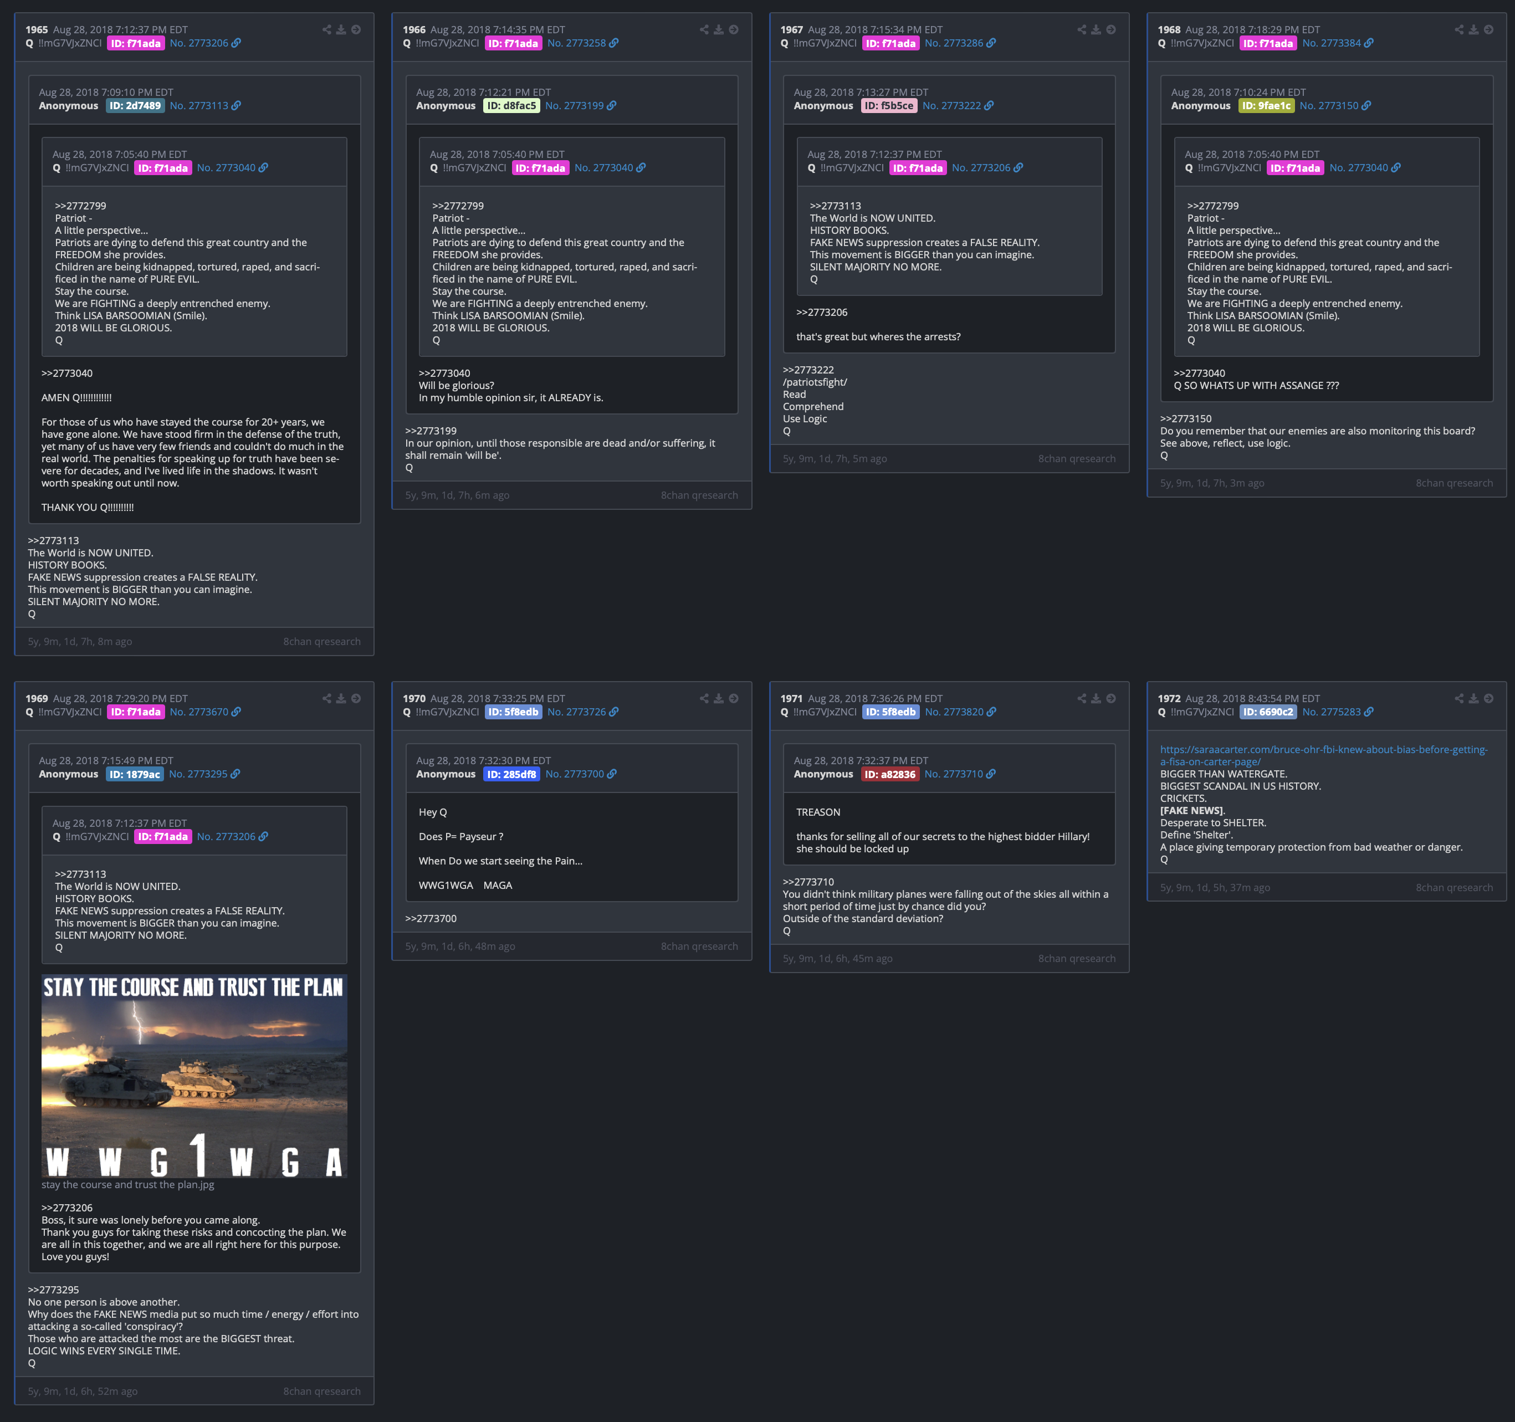This screenshot has height=1422, width=1515.
Task: Click the '>>2773199' reference in post 1966
Action: pos(431,431)
